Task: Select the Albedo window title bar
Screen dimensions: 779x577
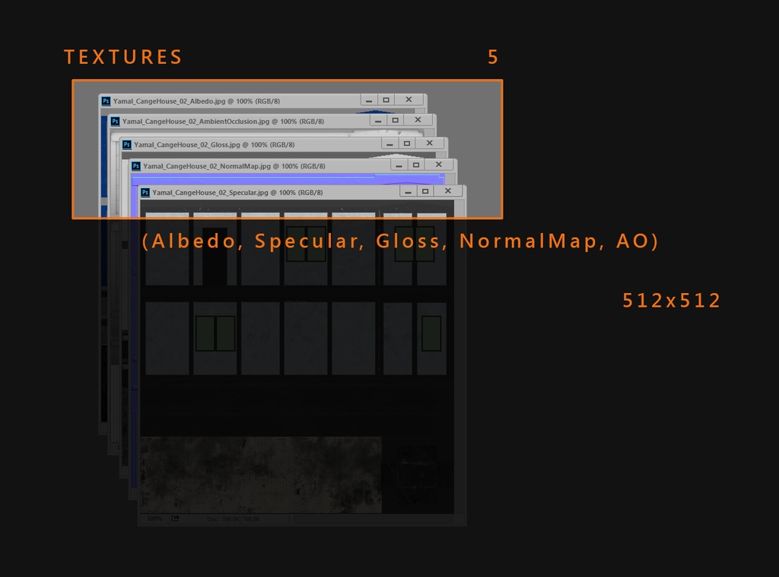Action: click(228, 100)
